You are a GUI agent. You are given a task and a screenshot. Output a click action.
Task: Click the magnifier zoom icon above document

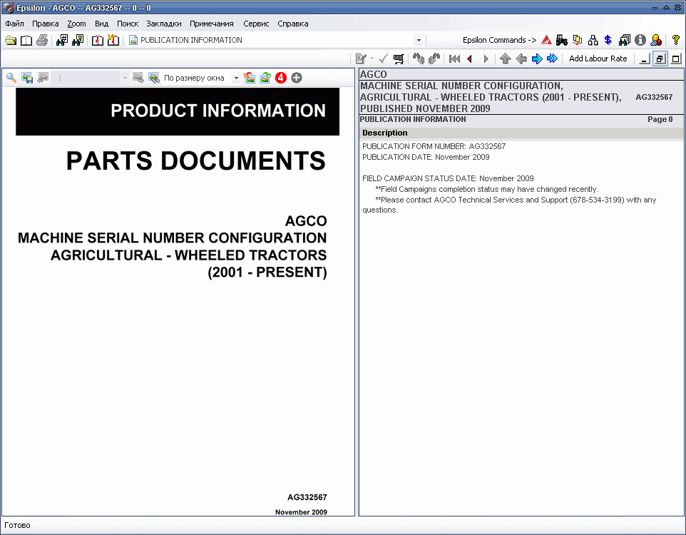11,78
